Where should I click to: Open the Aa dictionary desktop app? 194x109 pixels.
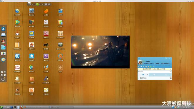tap(60, 11)
